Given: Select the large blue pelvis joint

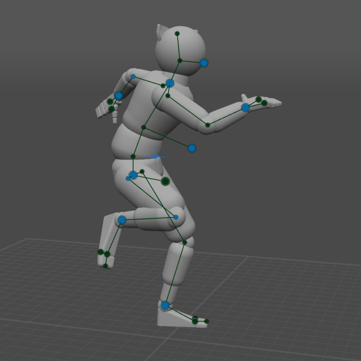Looking at the screenshot, I should 133,175.
